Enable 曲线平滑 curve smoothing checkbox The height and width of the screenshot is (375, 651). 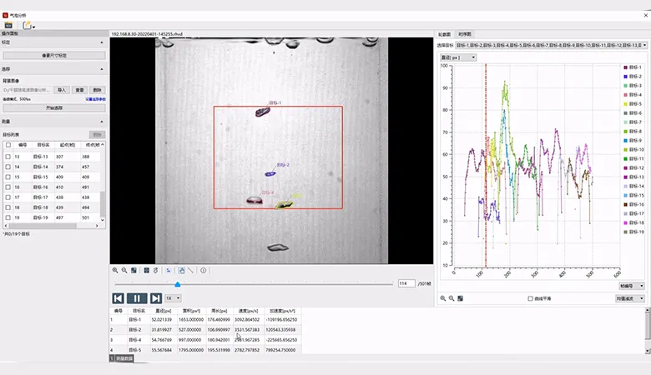530,298
